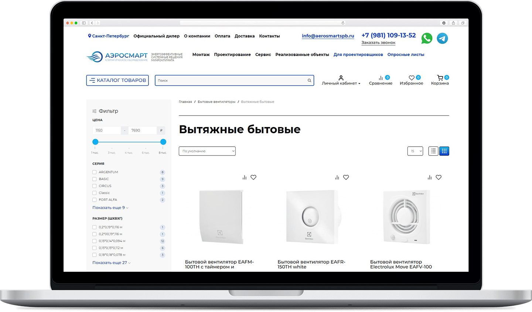Open browser tabs overview icon
This screenshot has width=532, height=312.
click(x=463, y=23)
